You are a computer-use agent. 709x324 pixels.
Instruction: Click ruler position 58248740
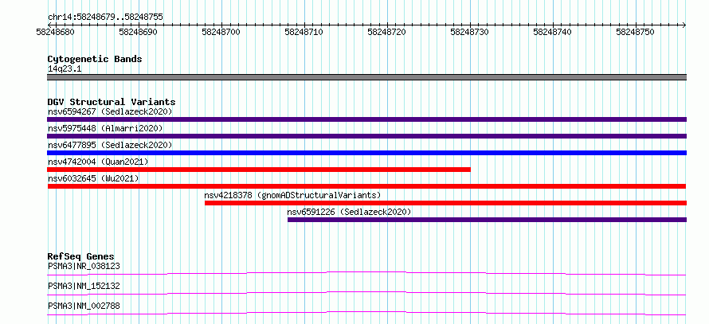point(553,32)
